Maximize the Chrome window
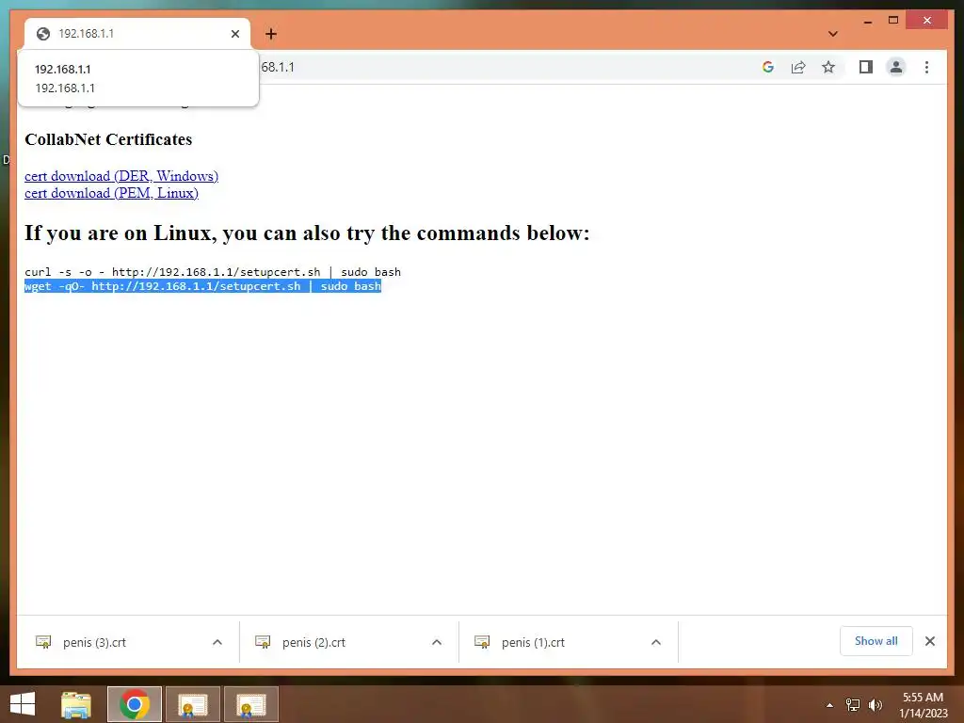 tap(893, 21)
